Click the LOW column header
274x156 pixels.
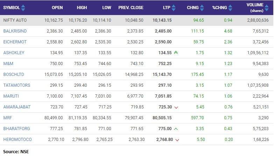(x=107, y=8)
